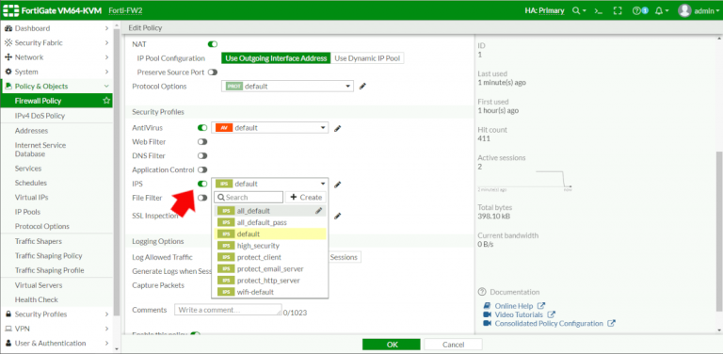Select all_default_pass IPS profile
The width and height of the screenshot is (723, 354).
pyautogui.click(x=271, y=222)
